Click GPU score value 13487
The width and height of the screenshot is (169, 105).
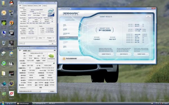click(x=97, y=39)
